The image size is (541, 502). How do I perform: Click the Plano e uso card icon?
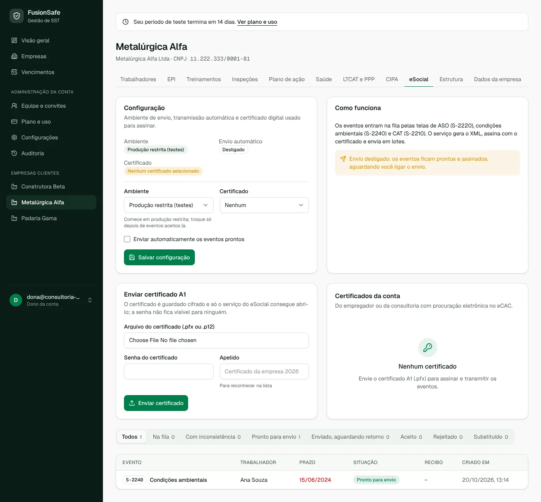click(x=14, y=122)
